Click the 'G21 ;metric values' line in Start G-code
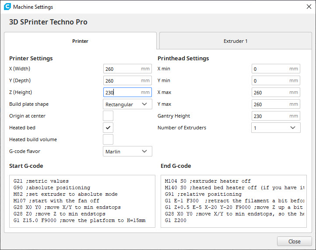Image resolution: width=316 pixels, height=250 pixels. tap(41, 181)
